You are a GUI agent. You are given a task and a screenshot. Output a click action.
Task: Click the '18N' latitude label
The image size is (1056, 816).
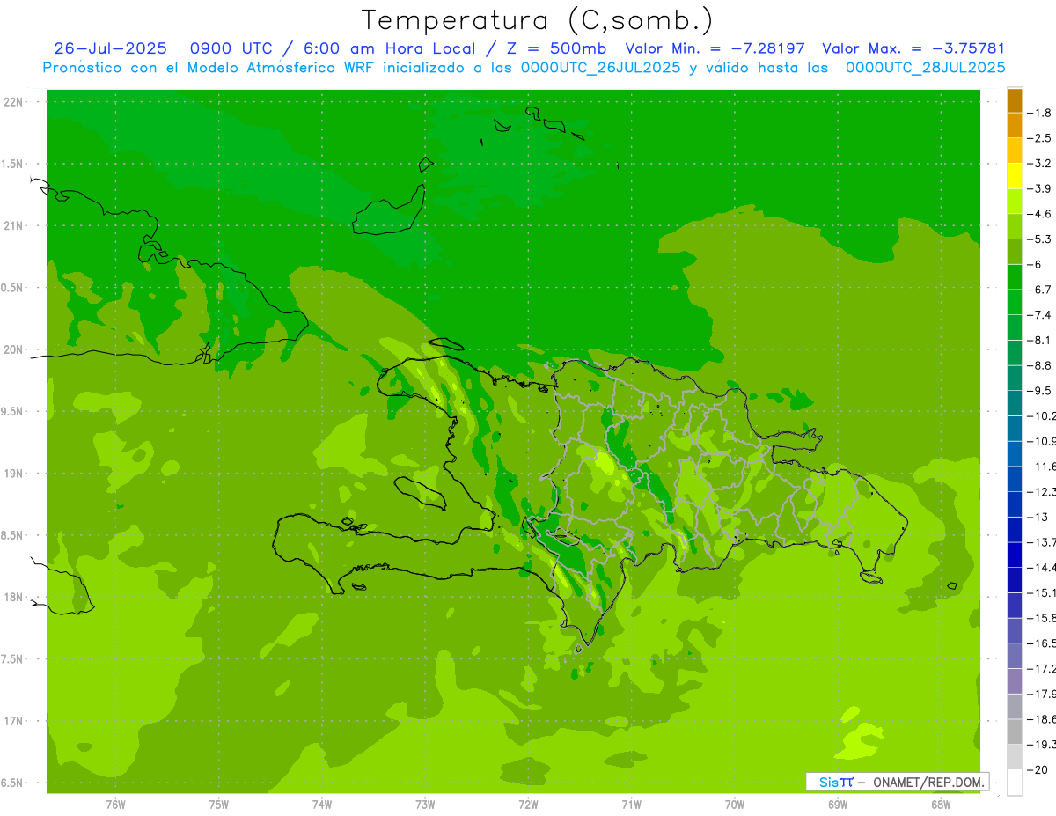coord(14,598)
